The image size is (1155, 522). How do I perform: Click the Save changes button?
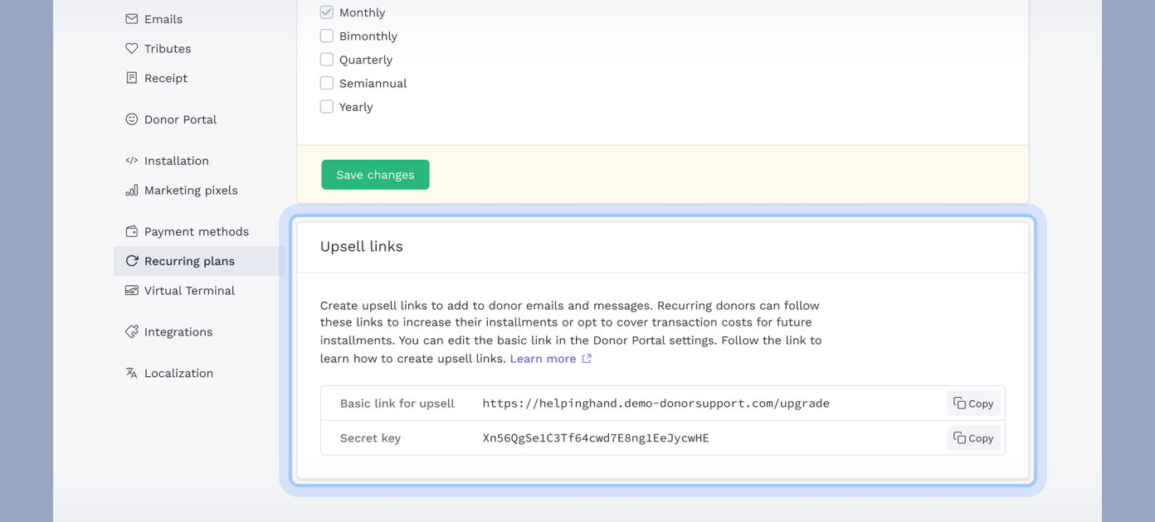tap(375, 175)
